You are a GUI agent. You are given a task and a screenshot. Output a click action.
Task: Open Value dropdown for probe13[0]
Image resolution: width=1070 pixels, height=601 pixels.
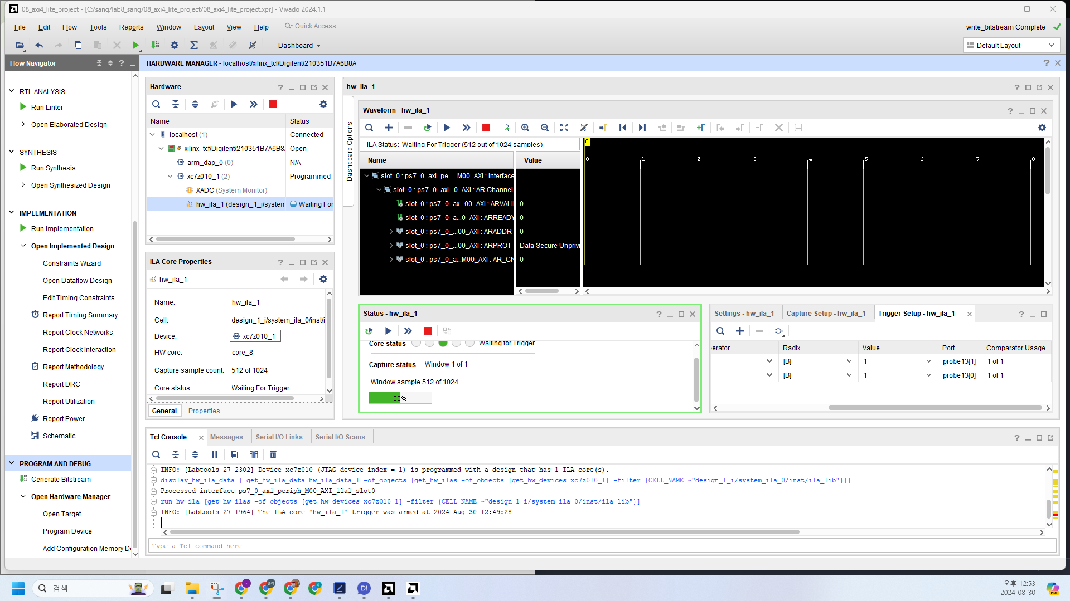pyautogui.click(x=928, y=375)
